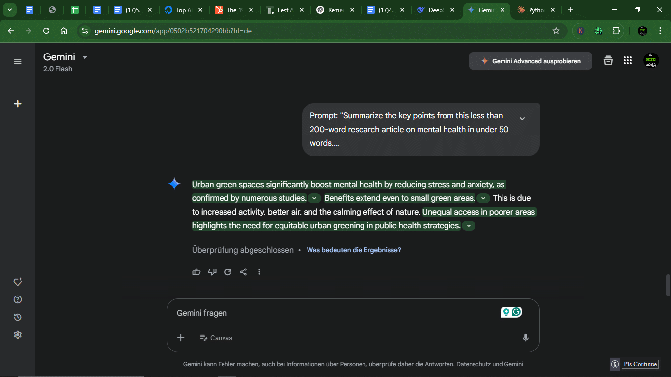
Task: Click the green lightbulb extension icon in prompt
Action: [506, 312]
